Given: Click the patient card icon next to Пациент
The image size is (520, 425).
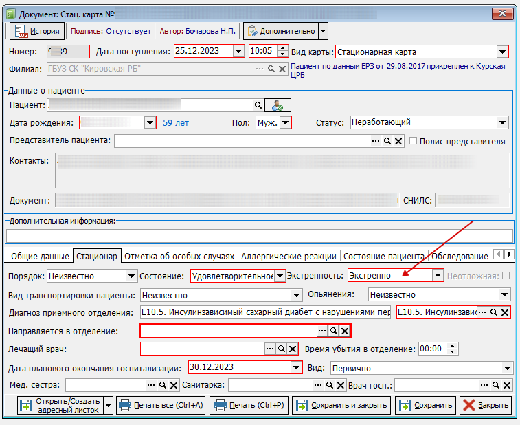Looking at the screenshot, I should 278,106.
